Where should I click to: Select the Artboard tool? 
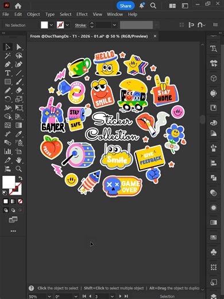(x=18, y=151)
